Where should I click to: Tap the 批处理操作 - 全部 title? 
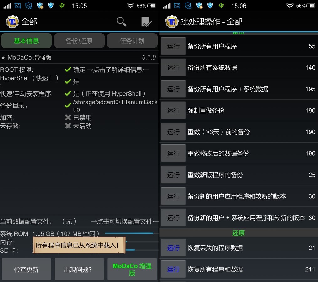point(211,22)
